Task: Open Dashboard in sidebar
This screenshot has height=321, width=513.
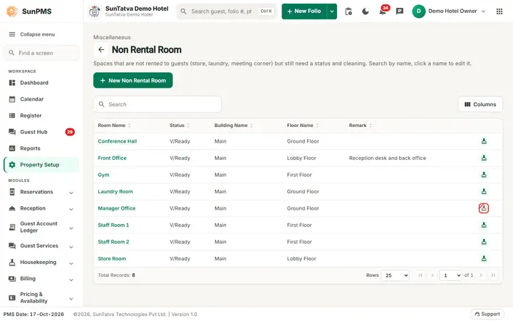Action: click(x=41, y=83)
